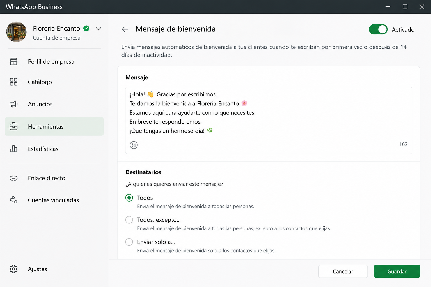The height and width of the screenshot is (287, 431).
Task: Expand the Florería Encanto account chevron
Action: [x=98, y=29]
